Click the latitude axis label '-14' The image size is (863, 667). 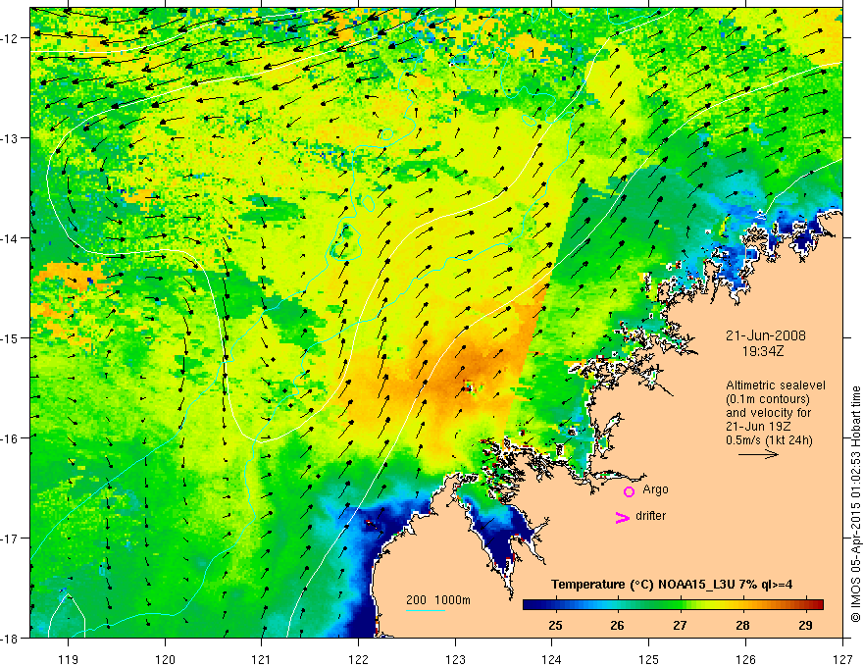(x=11, y=237)
